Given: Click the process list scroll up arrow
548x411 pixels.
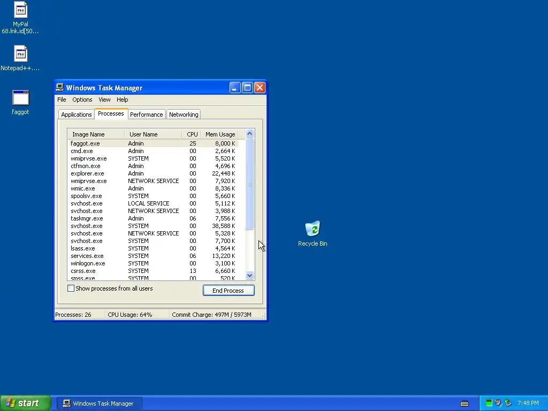Looking at the screenshot, I should (249, 133).
